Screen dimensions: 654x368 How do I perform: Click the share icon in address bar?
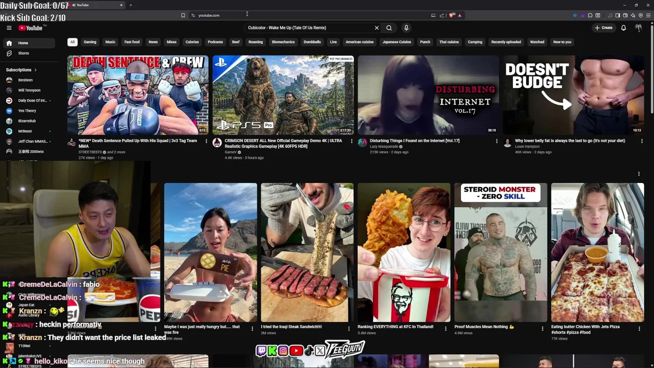click(x=442, y=15)
